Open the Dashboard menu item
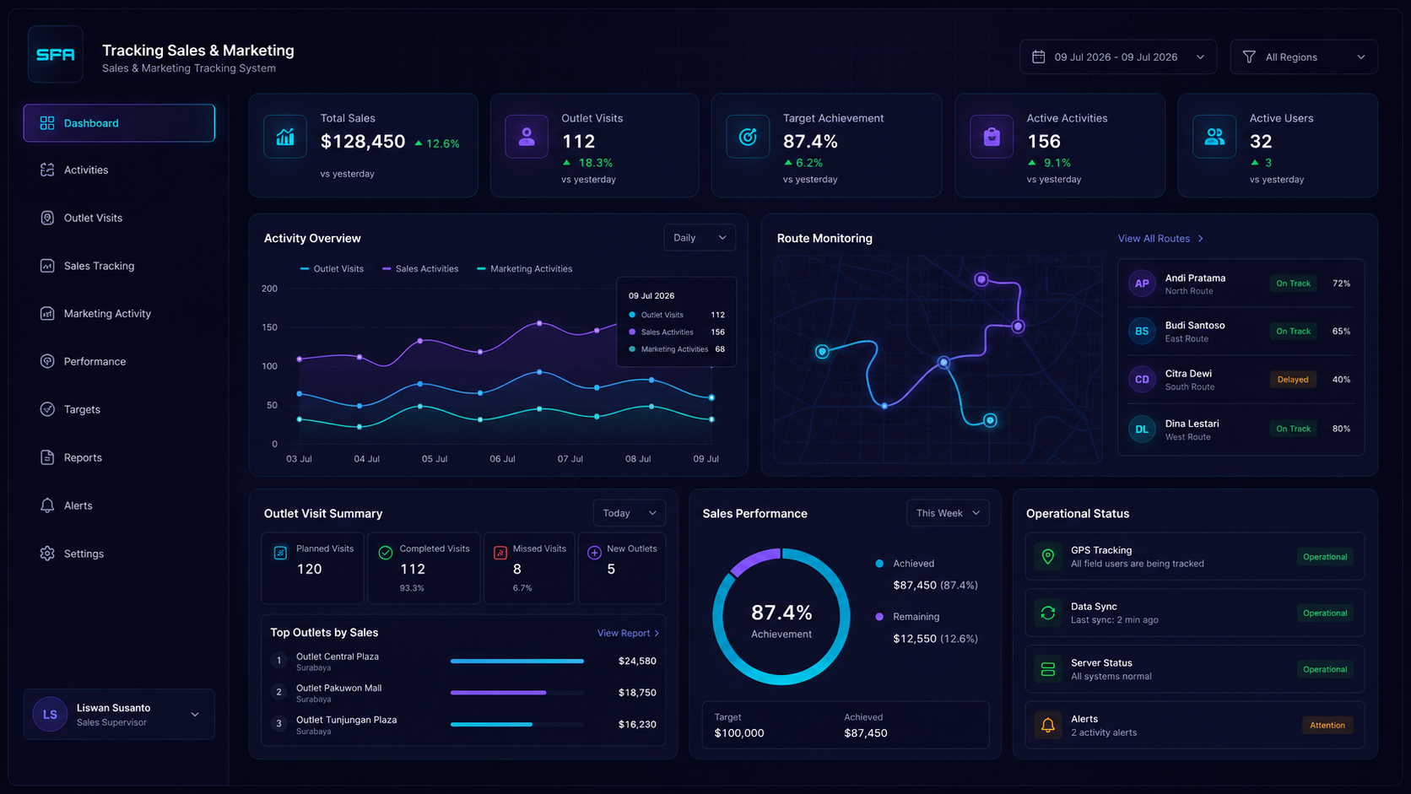The width and height of the screenshot is (1411, 794). [119, 123]
